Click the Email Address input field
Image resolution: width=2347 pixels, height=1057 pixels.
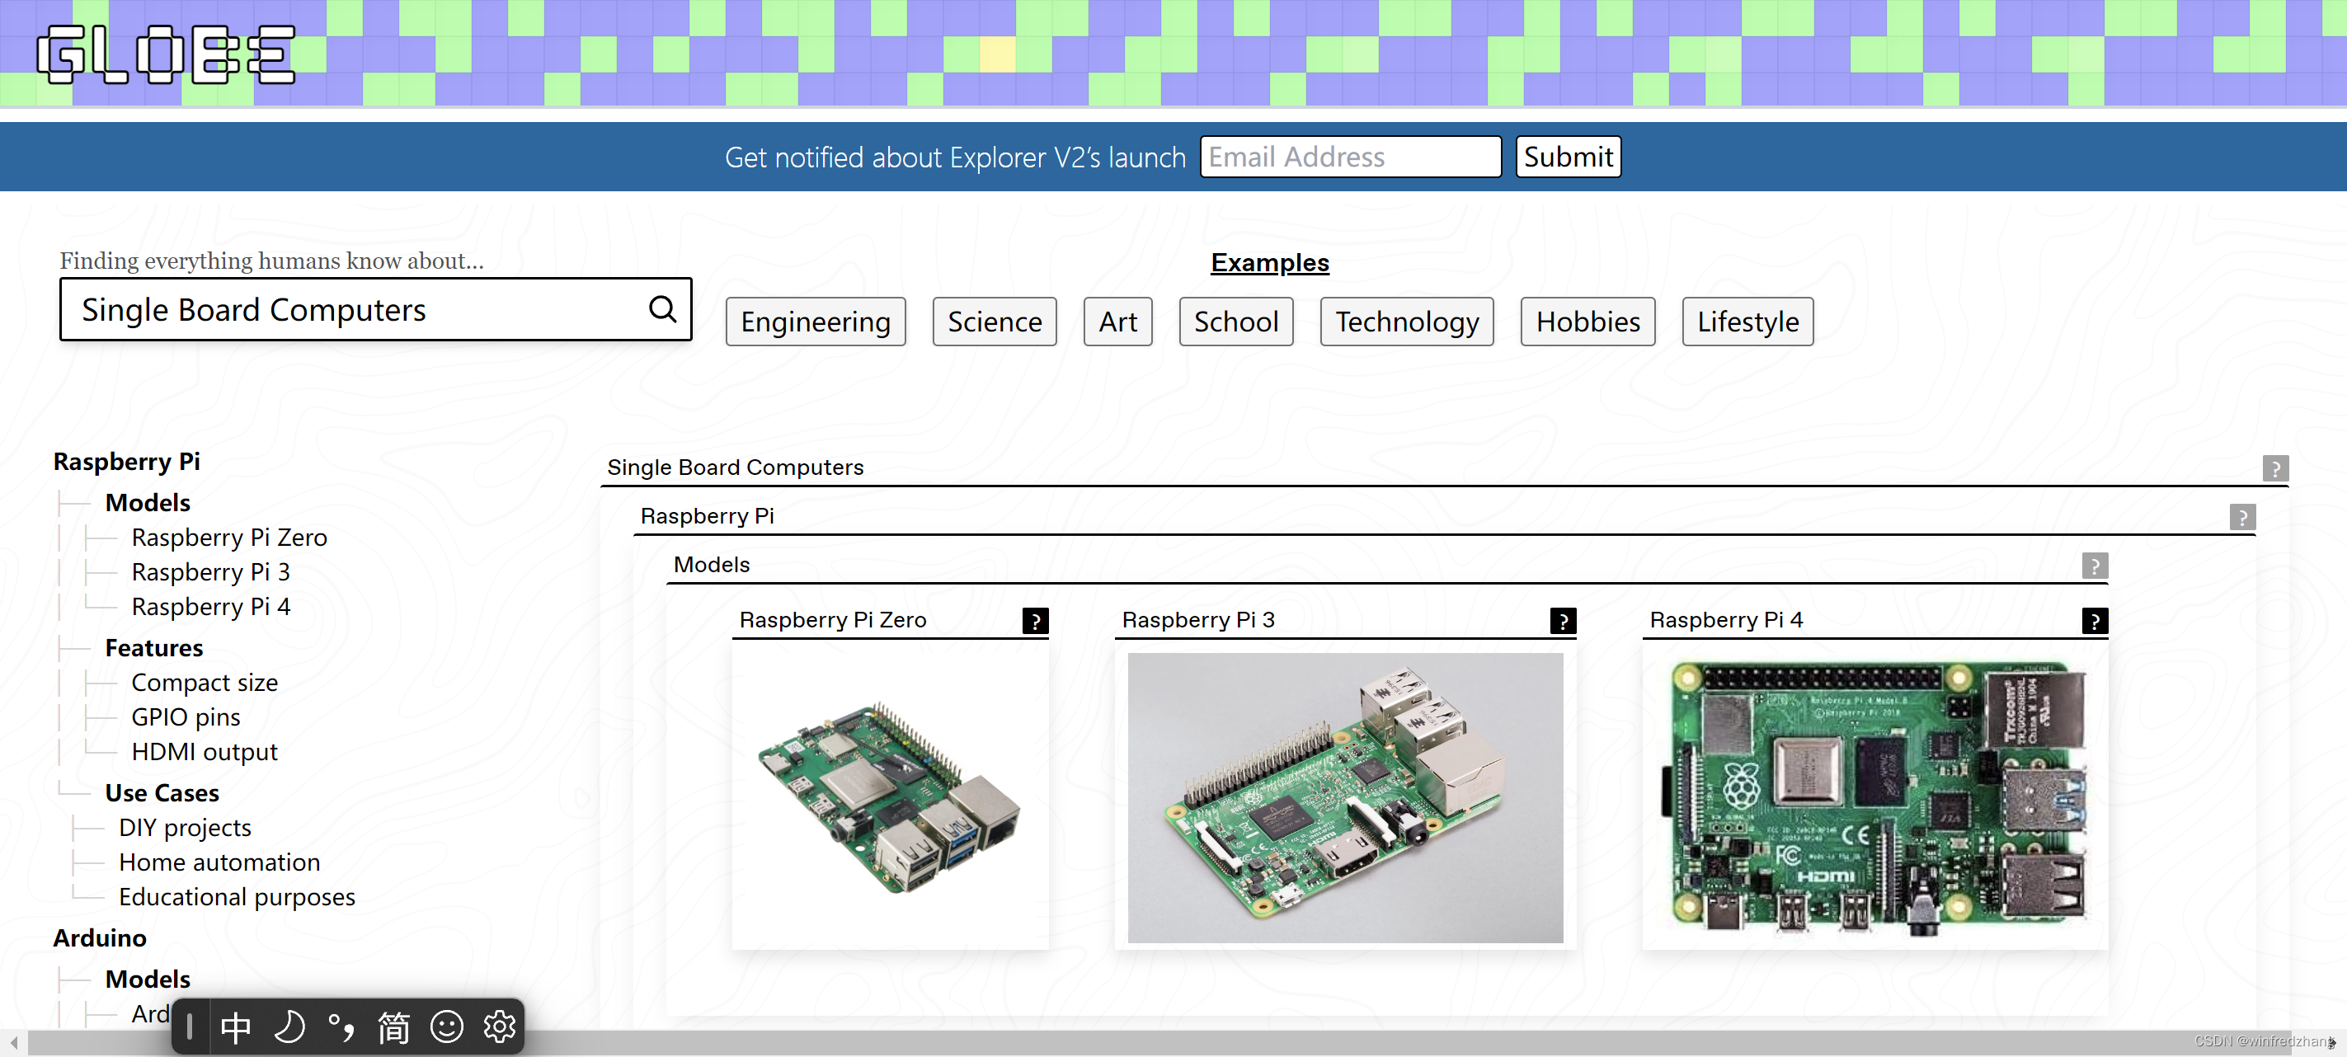(1349, 157)
